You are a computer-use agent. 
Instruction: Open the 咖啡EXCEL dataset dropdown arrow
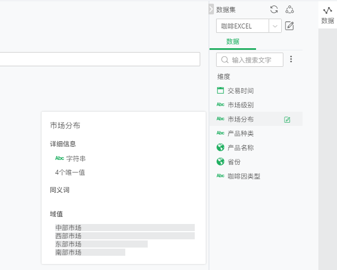pyautogui.click(x=275, y=26)
